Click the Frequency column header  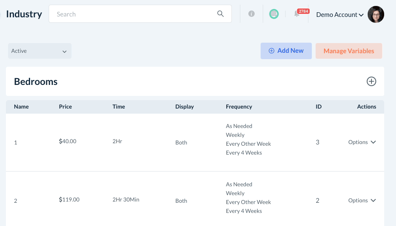click(x=239, y=107)
